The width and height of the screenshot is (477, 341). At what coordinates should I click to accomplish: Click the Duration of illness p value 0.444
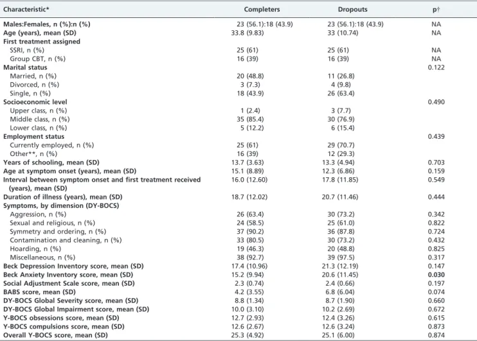pos(437,197)
